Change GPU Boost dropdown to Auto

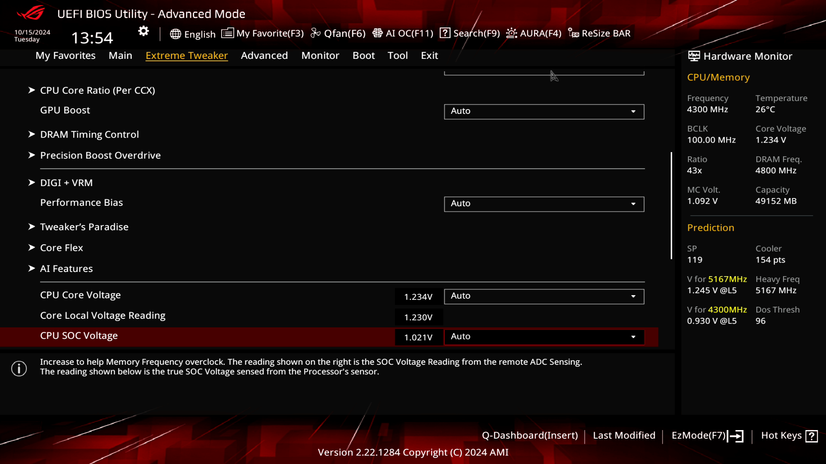click(x=542, y=111)
